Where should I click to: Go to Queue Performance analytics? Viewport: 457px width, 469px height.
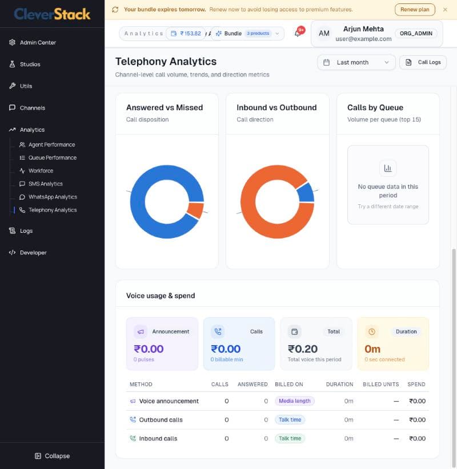[48, 158]
